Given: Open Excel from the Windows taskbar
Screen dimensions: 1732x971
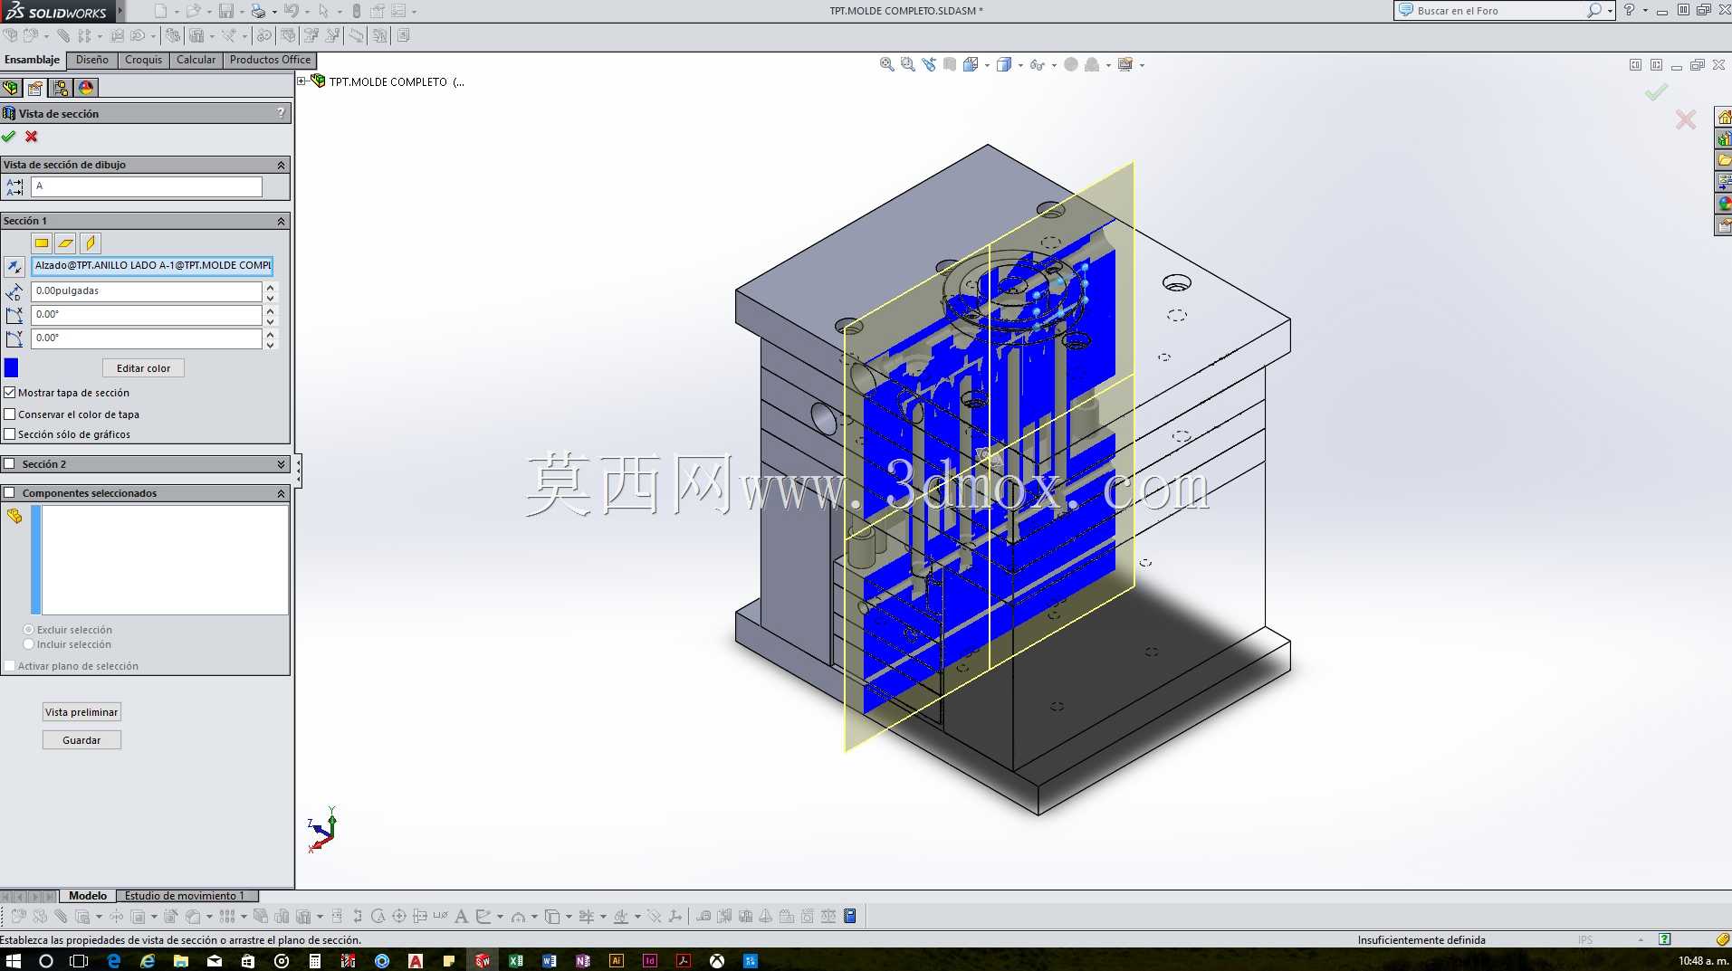Looking at the screenshot, I should click(x=516, y=960).
